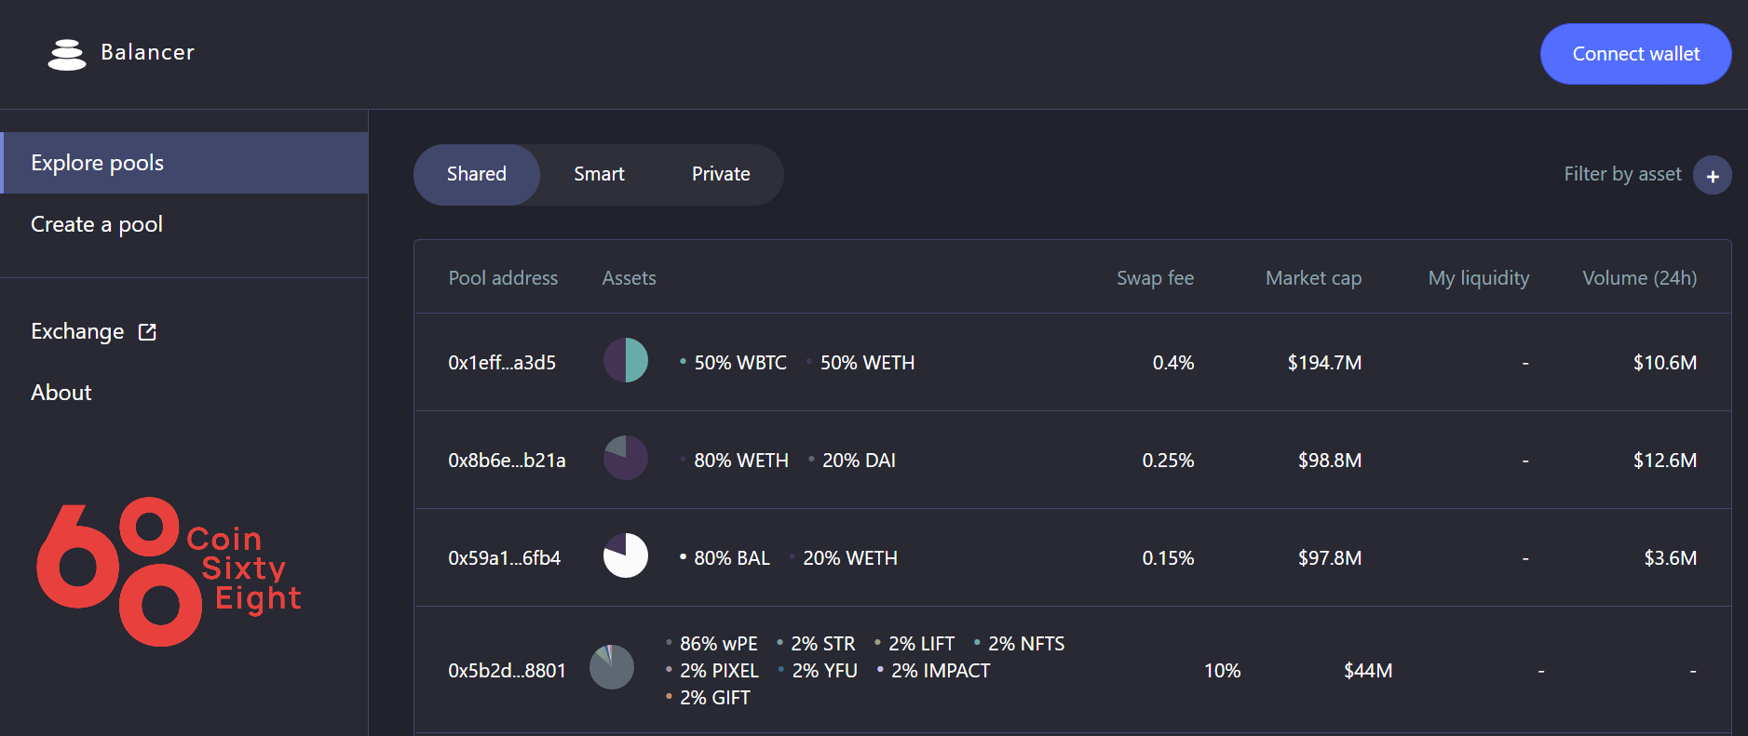Open pool address 0x59a1...6fb4

[504, 558]
